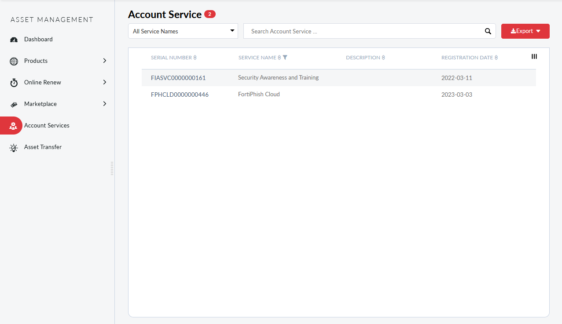Sort by Service Name arrows
Viewport: 562px width, 324px height.
279,58
